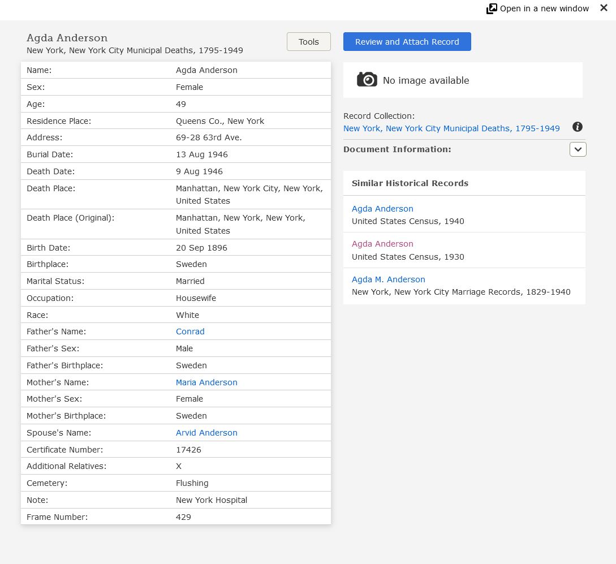Click Father's Sex value 'Male'
This screenshot has width=616, height=564.
point(184,348)
